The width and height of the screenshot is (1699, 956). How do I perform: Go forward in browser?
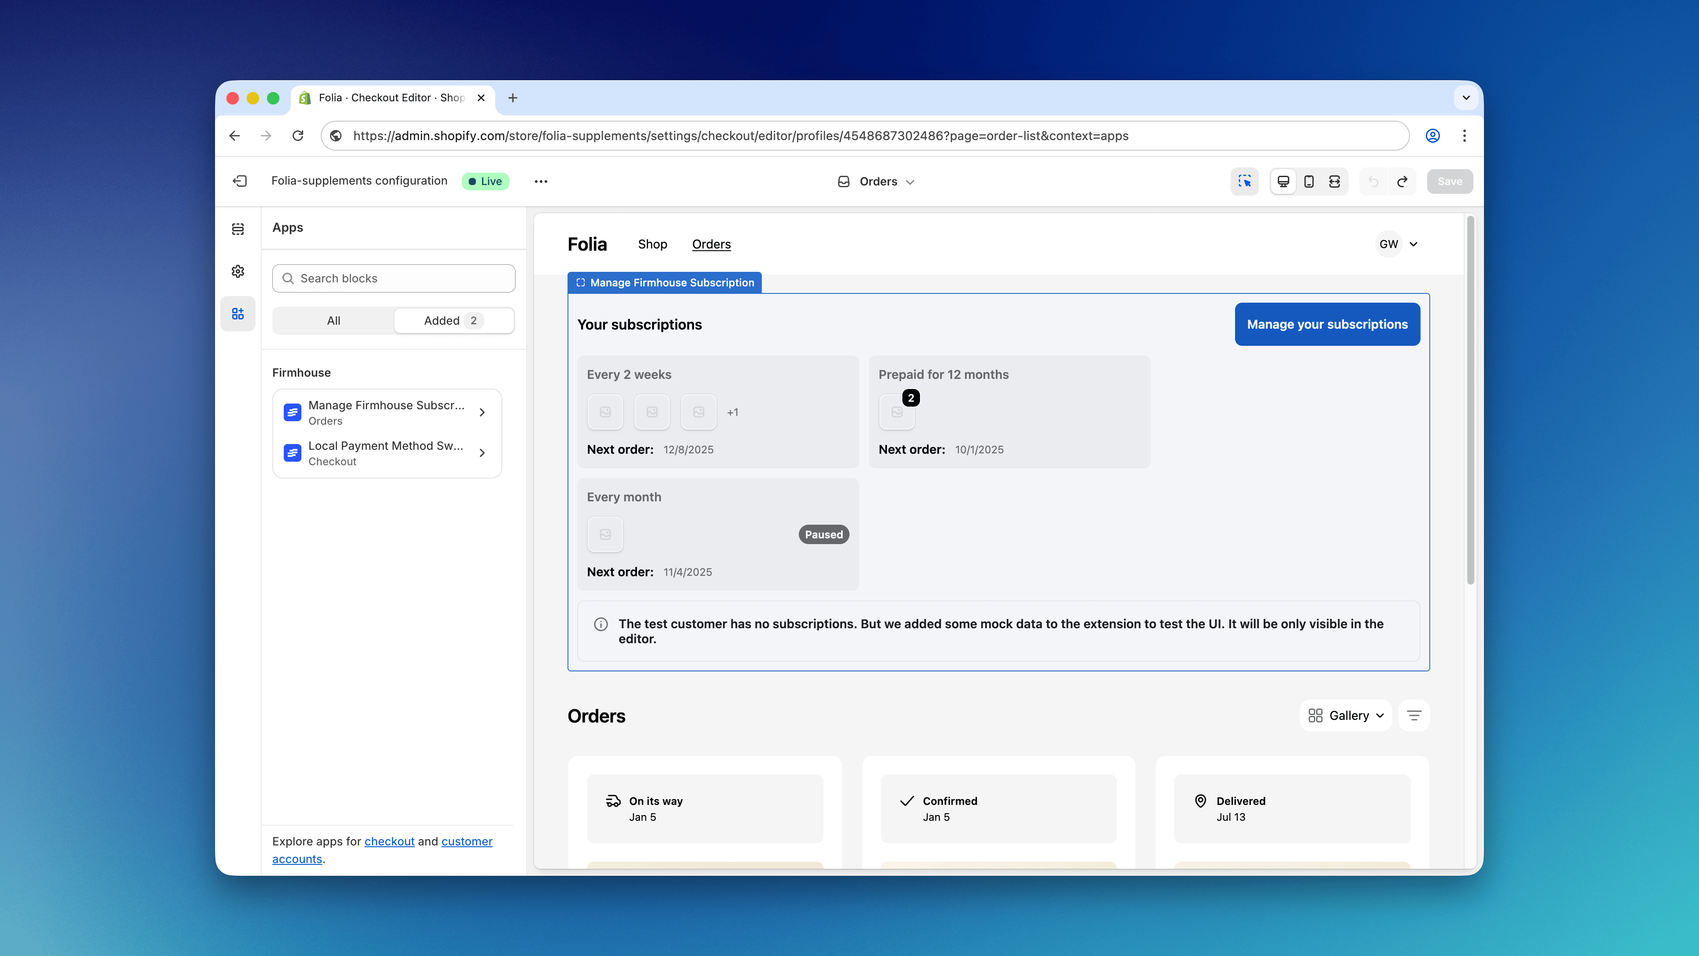coord(266,135)
